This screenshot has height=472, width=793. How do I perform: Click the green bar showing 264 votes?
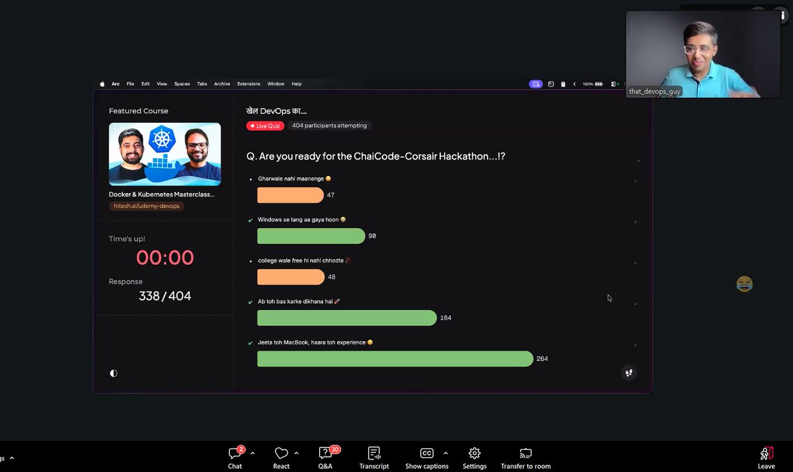[395, 359]
